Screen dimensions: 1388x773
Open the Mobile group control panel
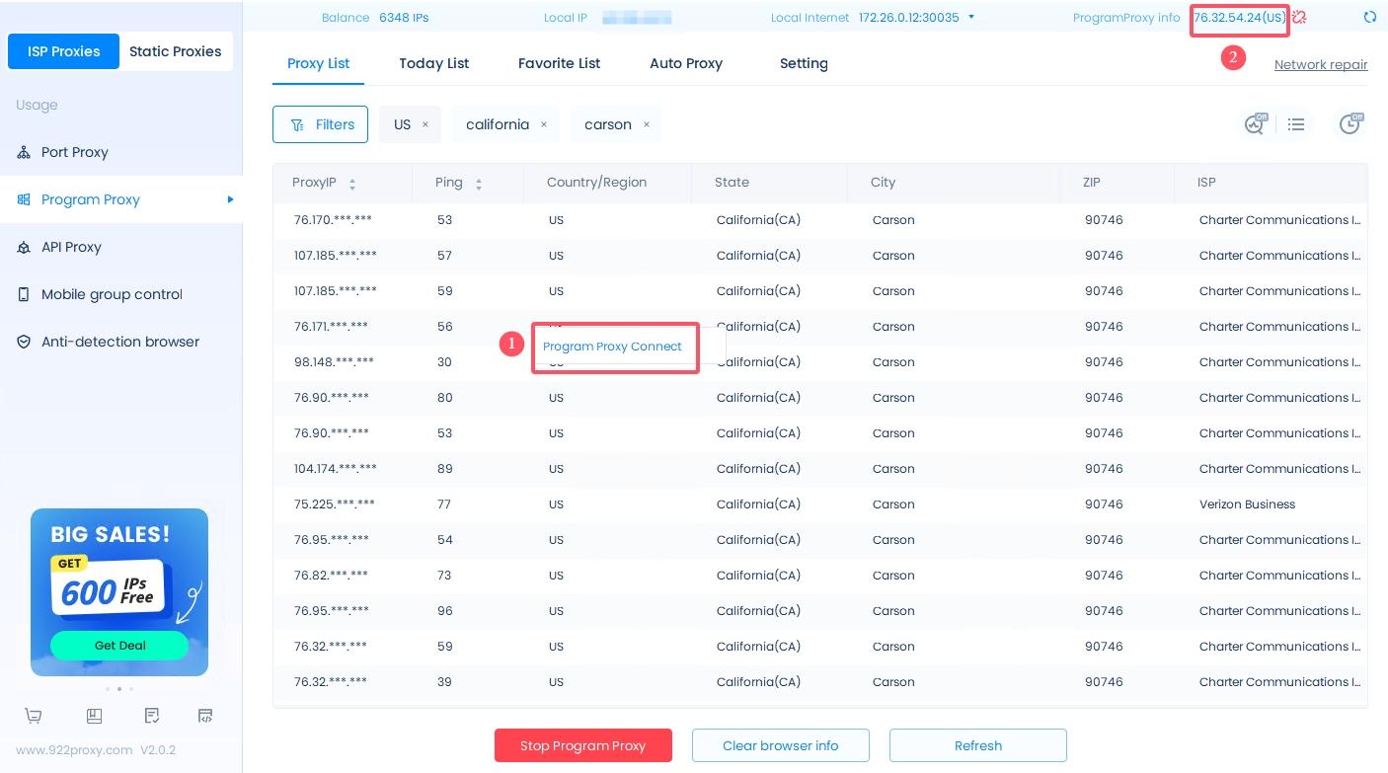tap(112, 294)
